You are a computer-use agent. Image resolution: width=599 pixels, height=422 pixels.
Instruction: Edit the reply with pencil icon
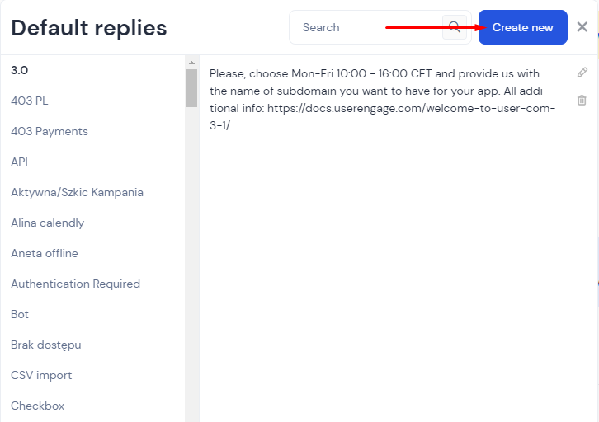point(582,72)
